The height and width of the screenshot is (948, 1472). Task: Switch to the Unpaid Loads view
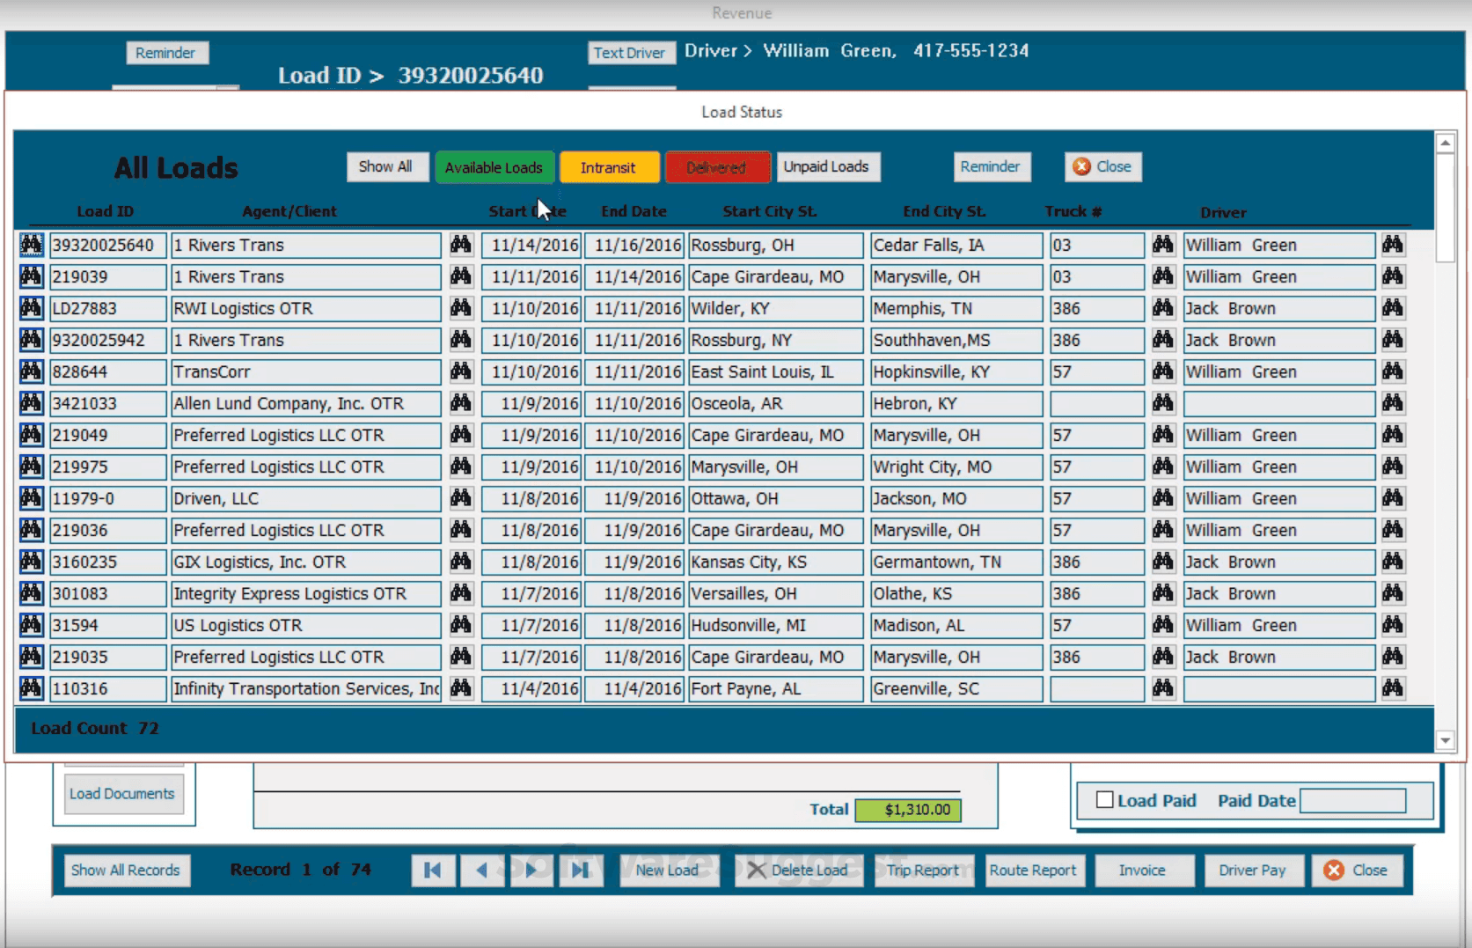pos(828,167)
